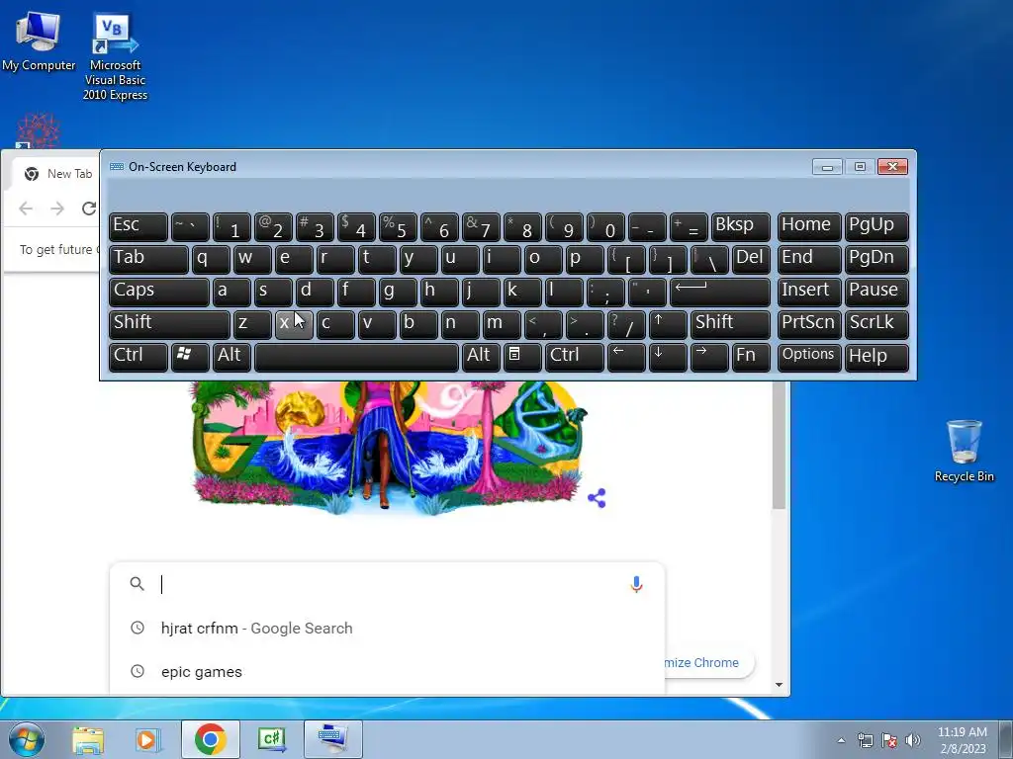The width and height of the screenshot is (1013, 759).
Task: Click the context menu key on keyboard
Action: tap(522, 357)
